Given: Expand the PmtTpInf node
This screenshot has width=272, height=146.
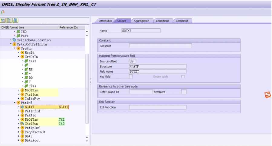Looking at the screenshot, I should [18, 128].
